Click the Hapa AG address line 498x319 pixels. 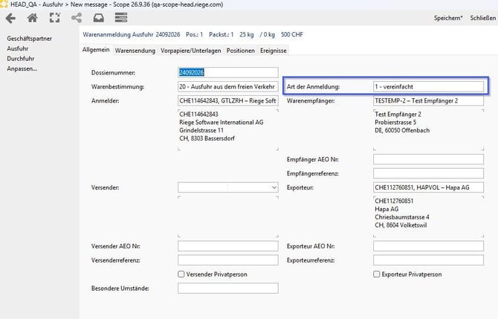click(387, 209)
